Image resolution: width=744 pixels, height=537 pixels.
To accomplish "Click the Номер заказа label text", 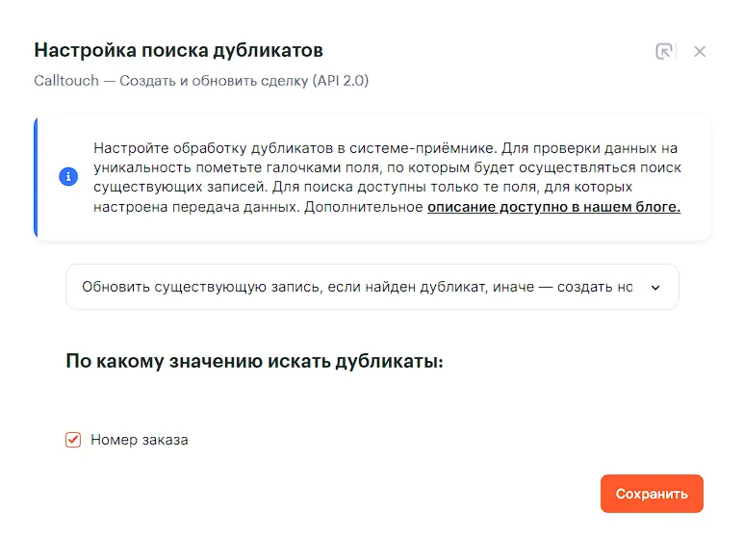I will 140,440.
